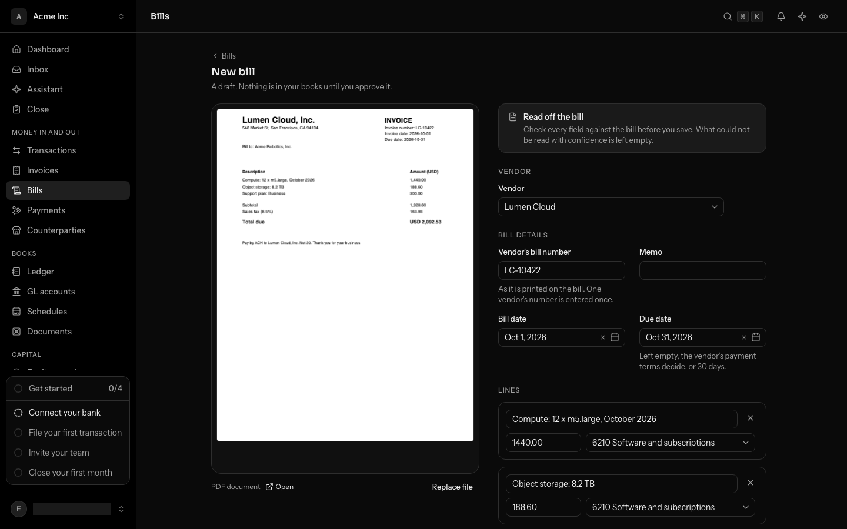Open account dropdown for Object storage line
Screen dimensions: 847x529
(x=671, y=507)
